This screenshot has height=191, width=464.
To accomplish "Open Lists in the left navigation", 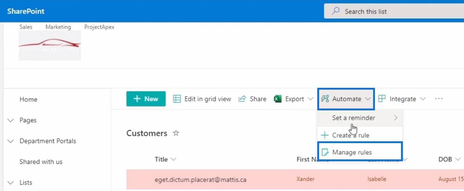I will pos(26,182).
